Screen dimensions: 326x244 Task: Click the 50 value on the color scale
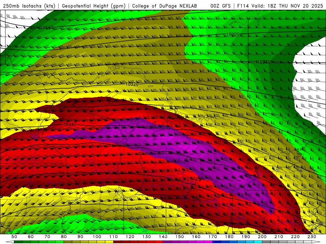(14, 237)
